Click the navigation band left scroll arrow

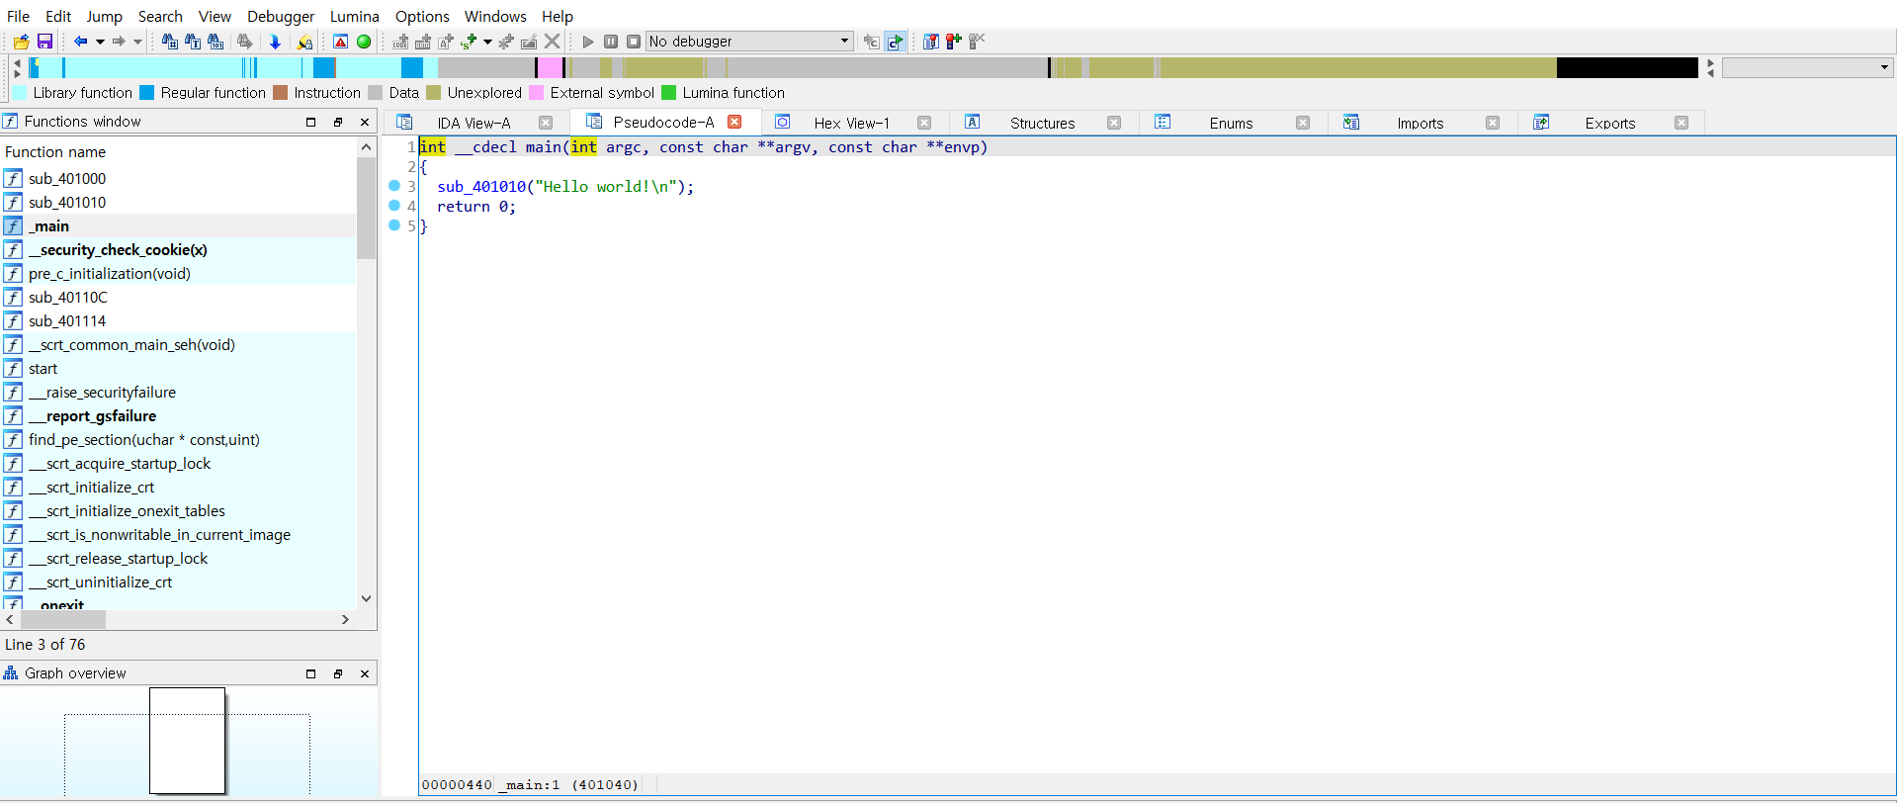tap(17, 62)
